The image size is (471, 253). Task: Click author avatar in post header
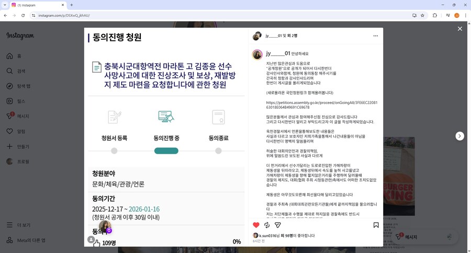257,36
